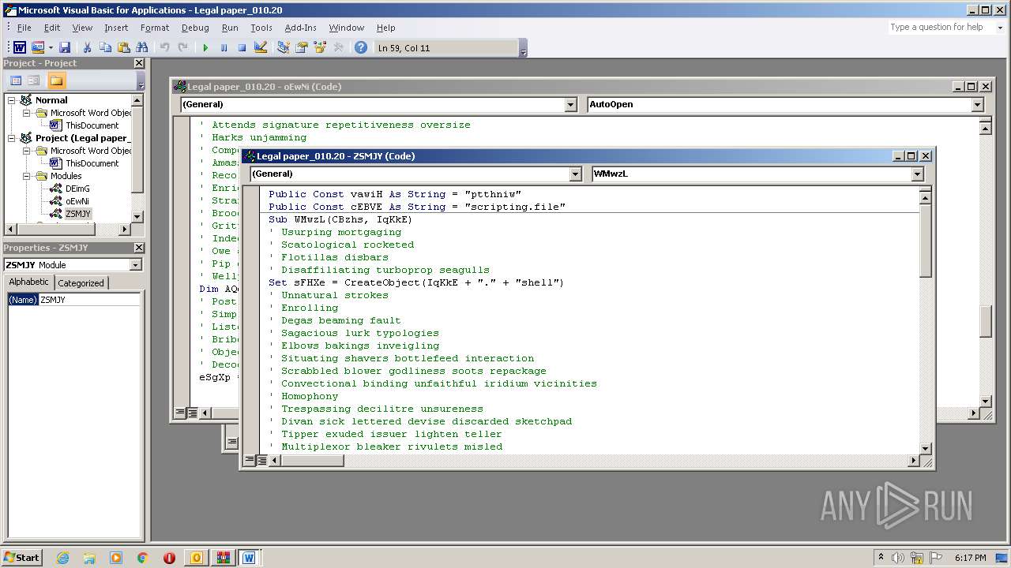Viewport: 1011px width, 568px height.
Task: Click the Cut scissors icon
Action: [88, 48]
